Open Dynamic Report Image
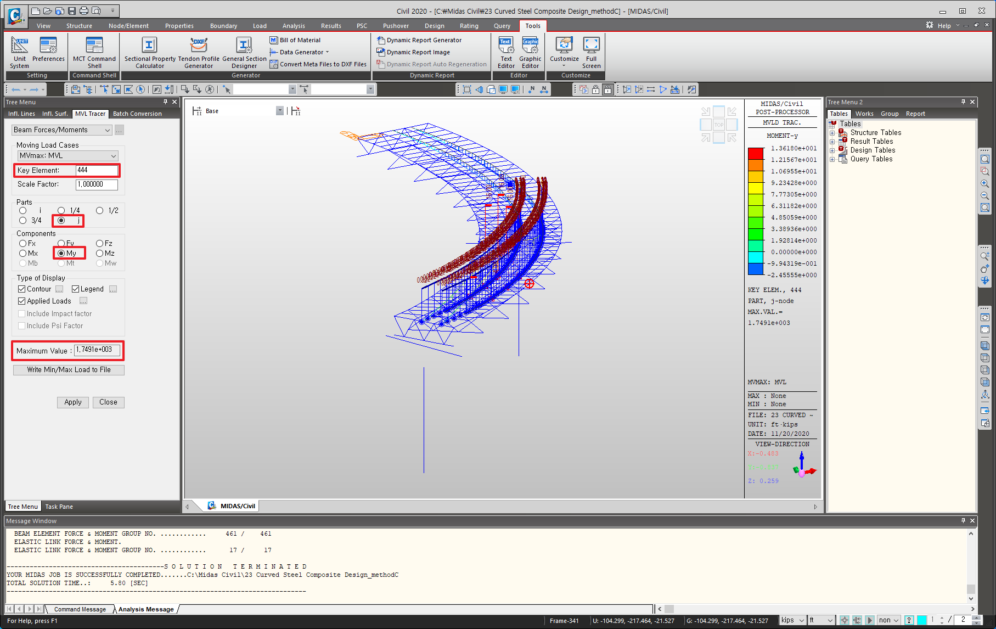Viewport: 996px width, 629px height. (x=413, y=52)
